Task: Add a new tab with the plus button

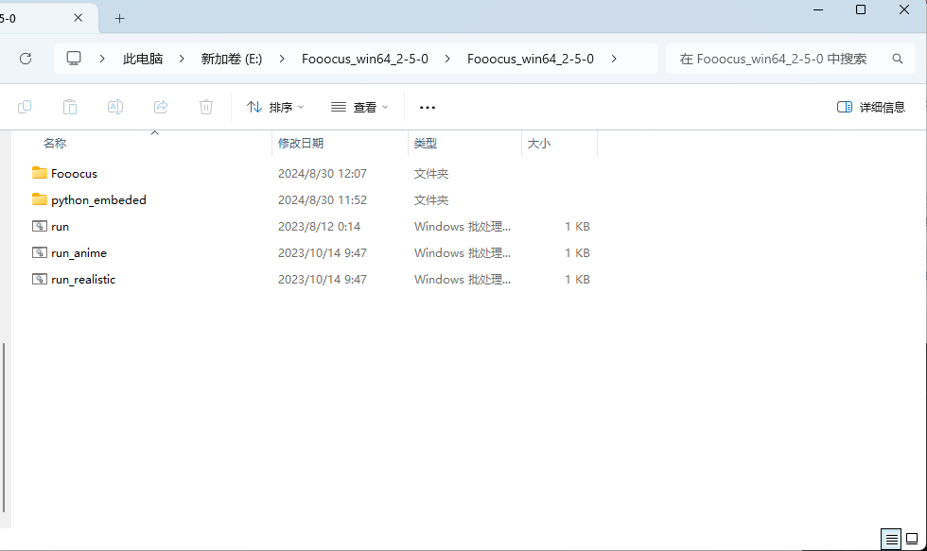Action: pyautogui.click(x=120, y=18)
